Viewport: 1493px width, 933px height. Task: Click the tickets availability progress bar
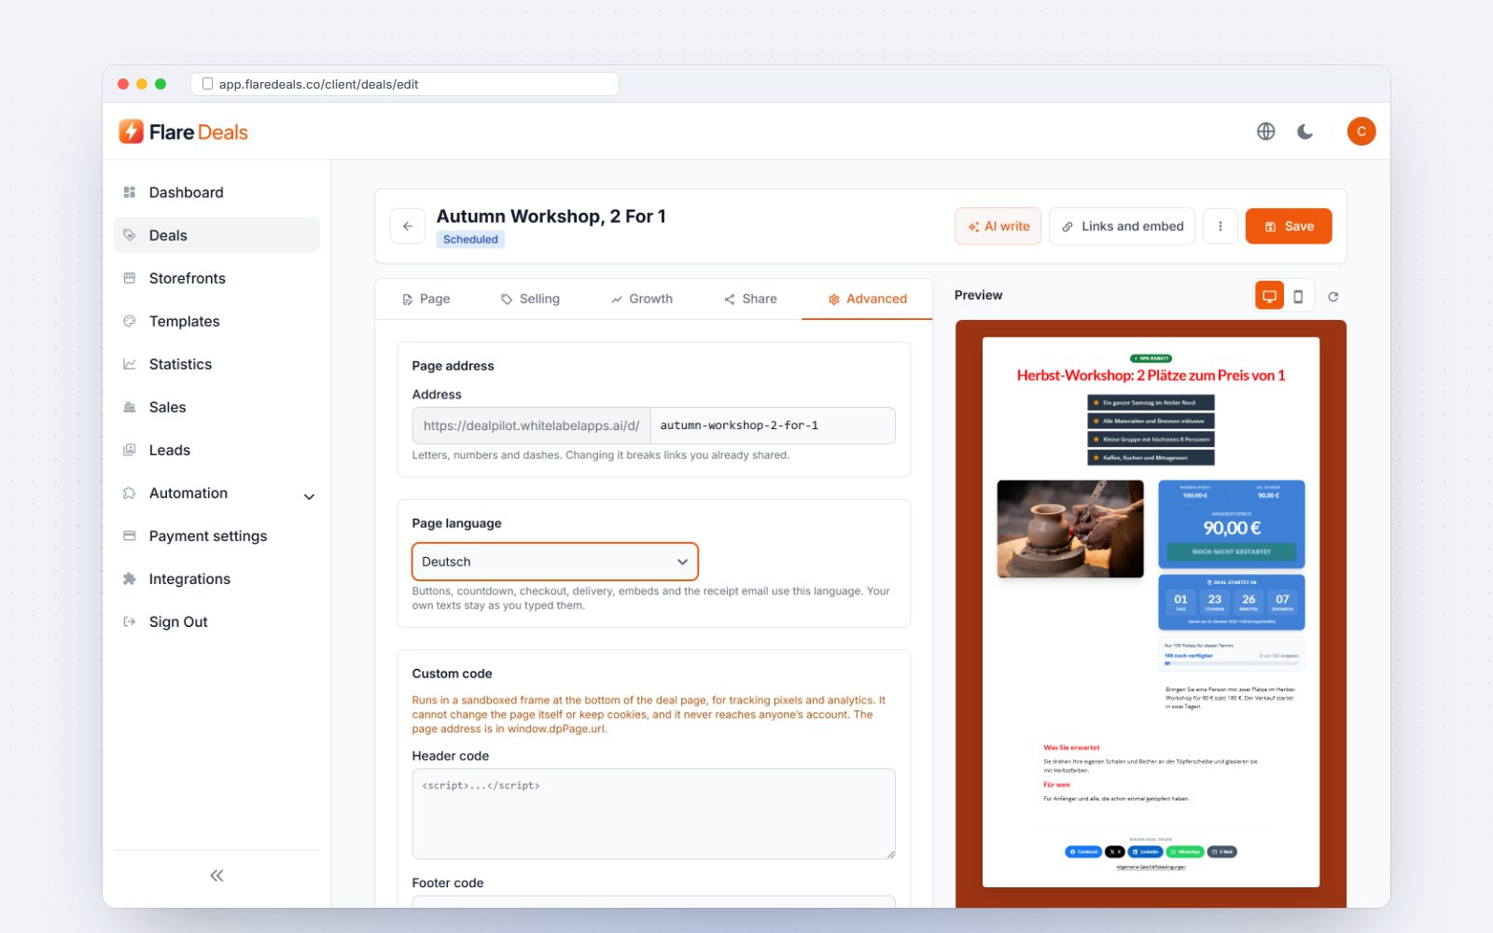(1232, 663)
